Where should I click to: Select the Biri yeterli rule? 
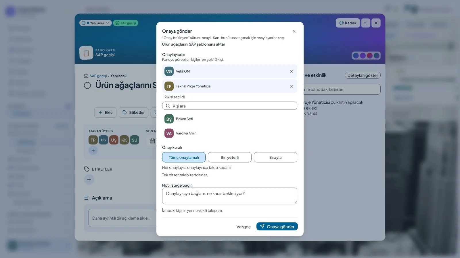[230, 157]
